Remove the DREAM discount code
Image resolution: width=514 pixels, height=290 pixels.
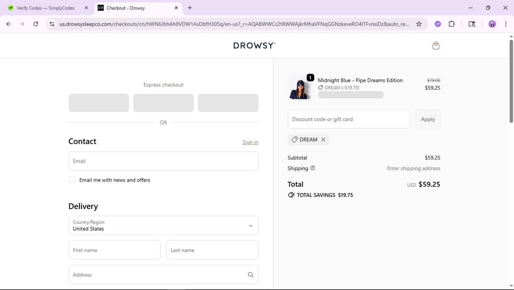pos(323,140)
